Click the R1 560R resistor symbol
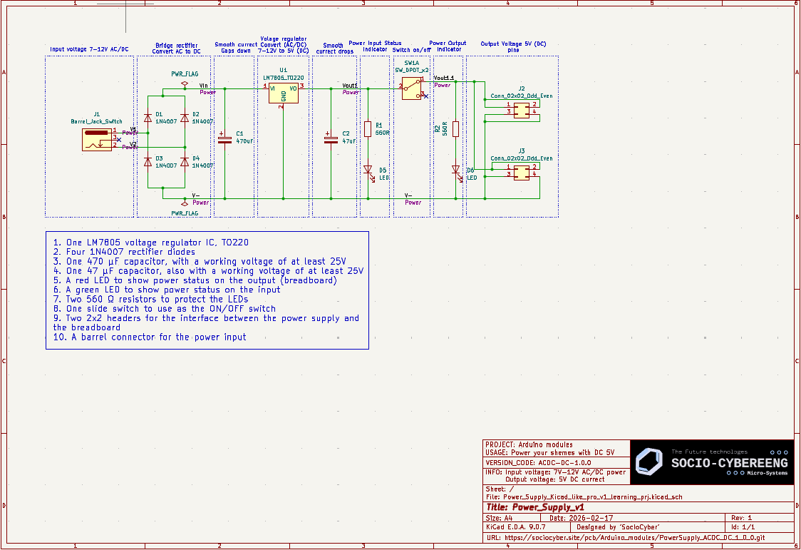 (368, 129)
